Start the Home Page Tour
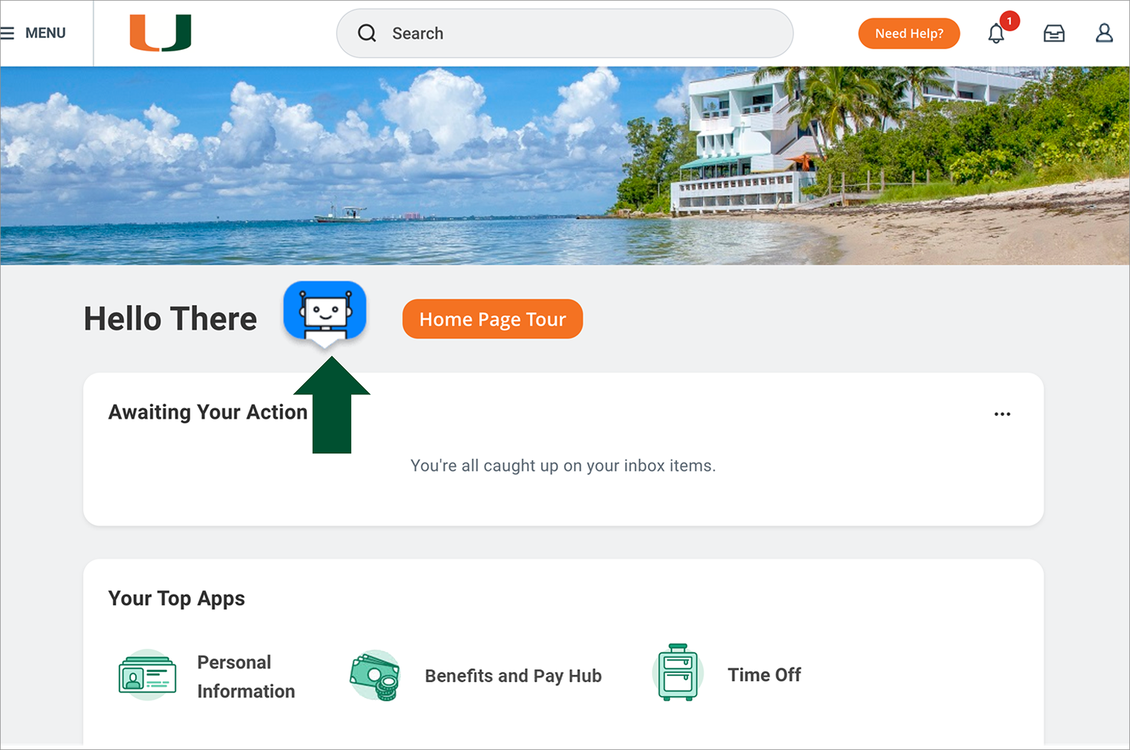The width and height of the screenshot is (1130, 750). [493, 319]
